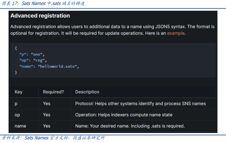Click the "Description" column header
This screenshot has height=143, width=226.
click(x=87, y=92)
